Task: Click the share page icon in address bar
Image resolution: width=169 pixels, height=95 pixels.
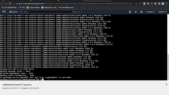Action: point(136,4)
